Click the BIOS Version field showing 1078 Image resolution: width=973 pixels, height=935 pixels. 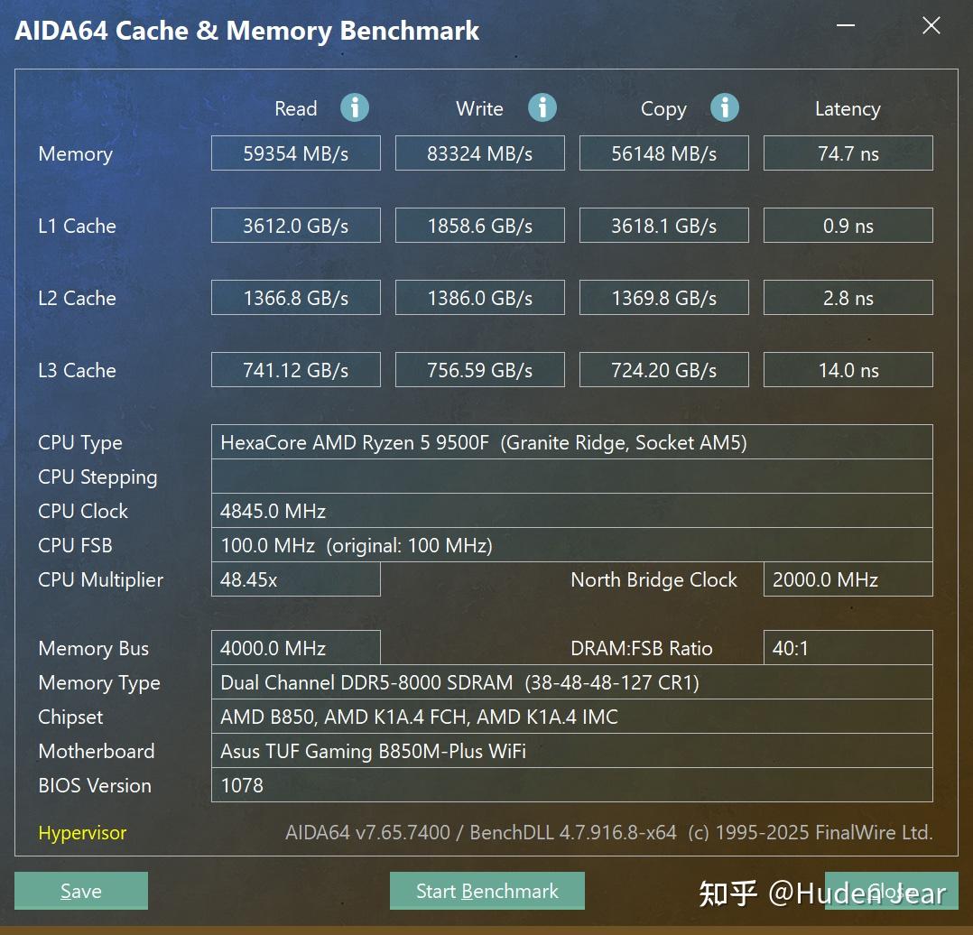click(x=571, y=785)
